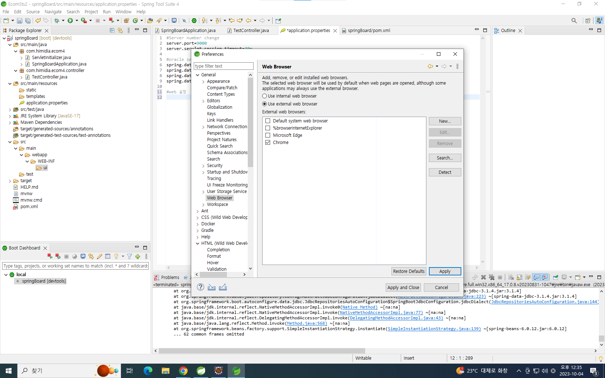Click the export preferences icon
The image size is (605, 378).
coord(223,287)
